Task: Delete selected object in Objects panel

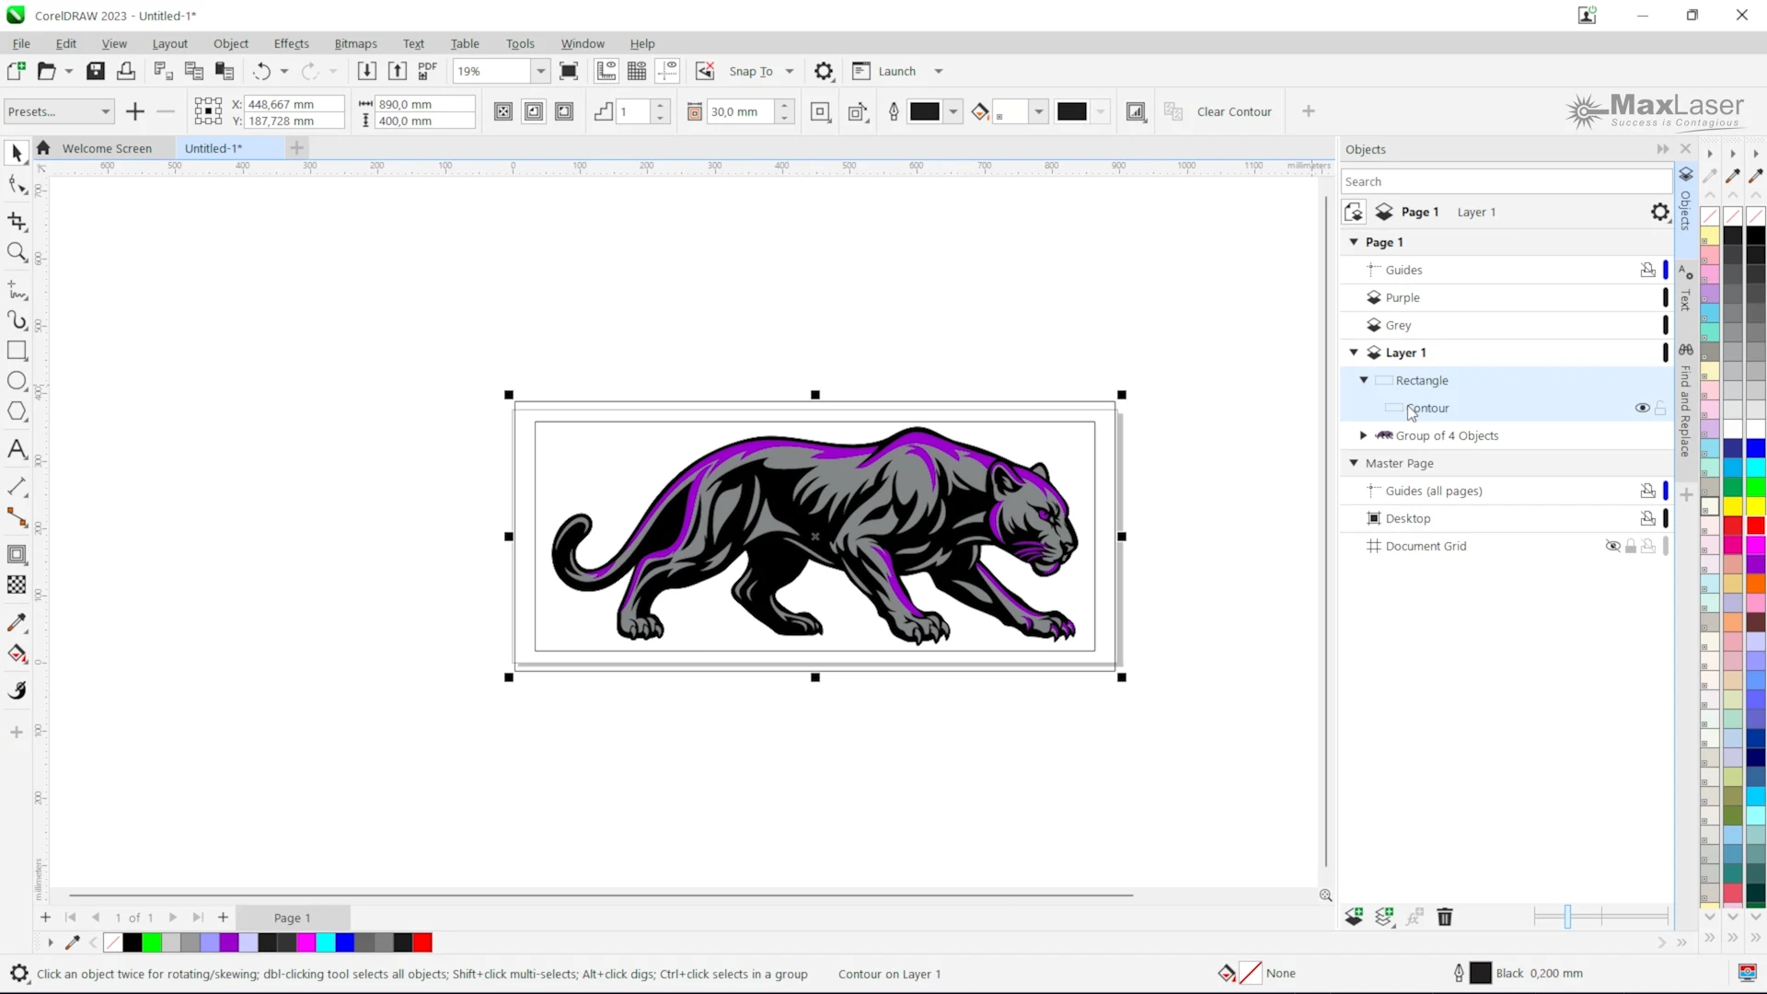Action: click(1445, 917)
